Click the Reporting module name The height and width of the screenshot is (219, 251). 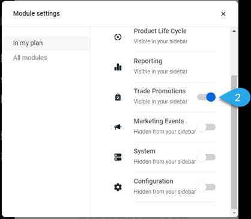[x=148, y=61]
